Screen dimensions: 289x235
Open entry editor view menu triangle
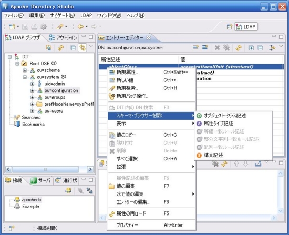pyautogui.click(x=281, y=46)
